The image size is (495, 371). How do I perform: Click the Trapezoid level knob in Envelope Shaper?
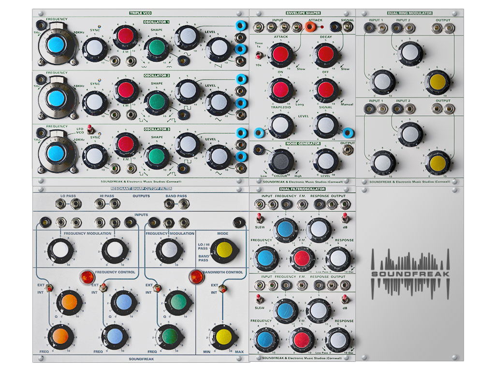pyautogui.click(x=281, y=125)
